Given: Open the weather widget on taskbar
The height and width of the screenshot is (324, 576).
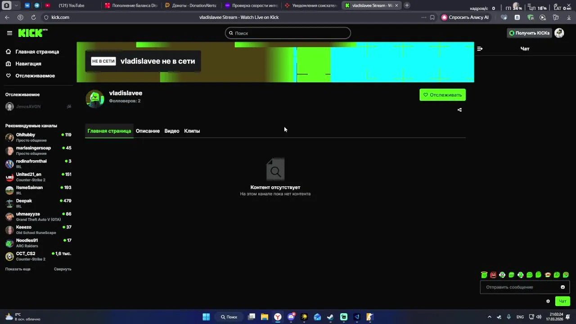Looking at the screenshot, I should coord(22,317).
